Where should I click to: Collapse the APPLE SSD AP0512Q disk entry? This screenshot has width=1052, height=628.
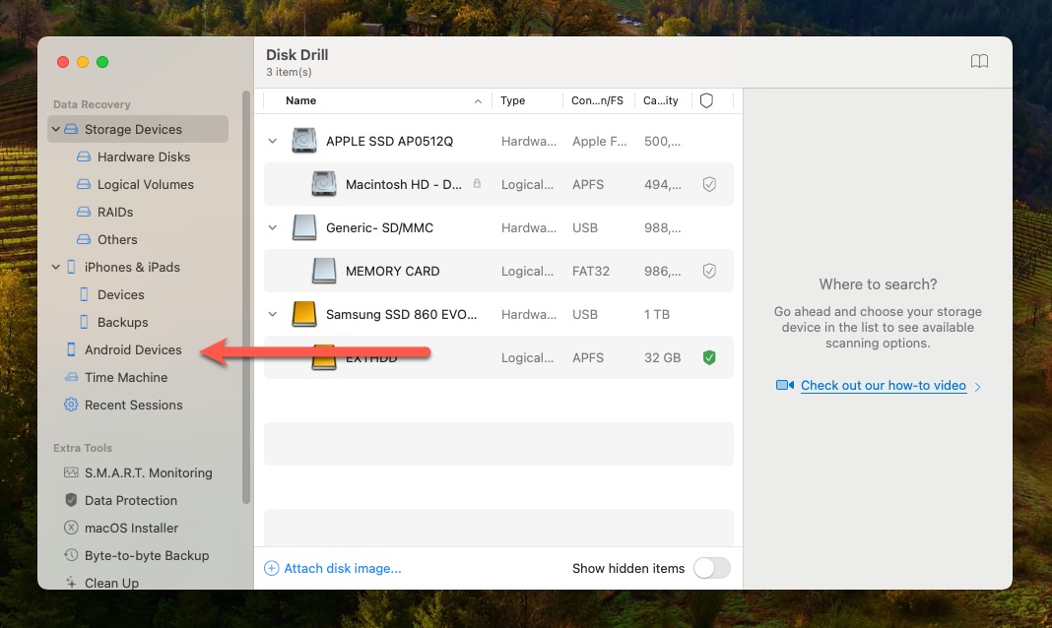[x=273, y=141]
